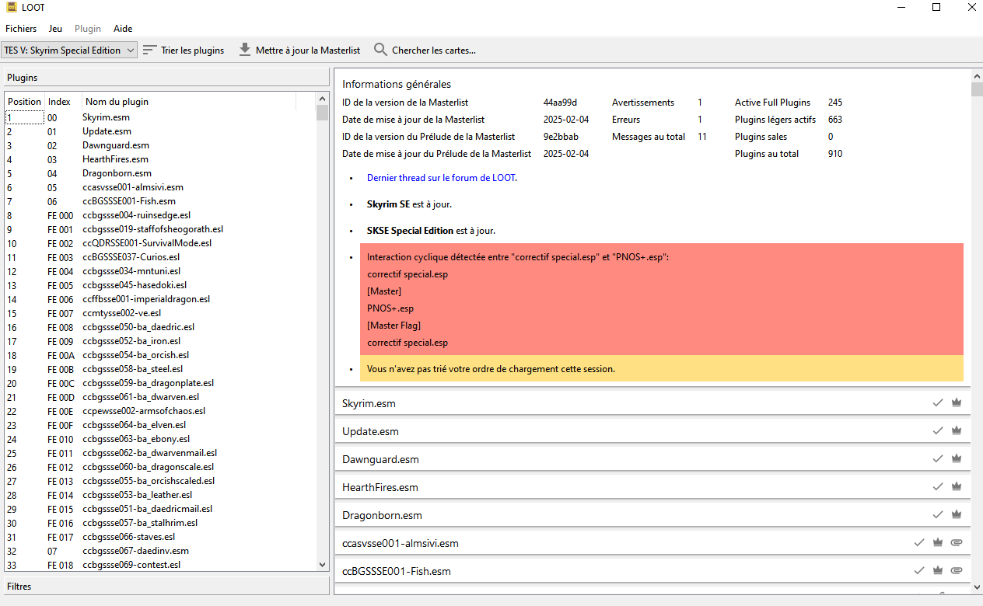Click the right panel scroll-up arrow
983x606 pixels.
pos(977,76)
